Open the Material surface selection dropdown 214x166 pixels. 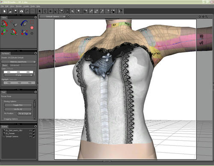(x=18, y=62)
